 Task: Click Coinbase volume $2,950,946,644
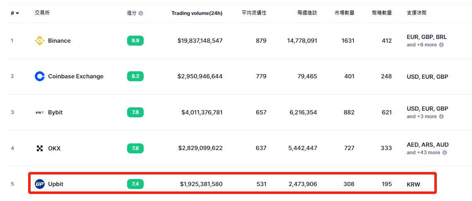(x=200, y=77)
